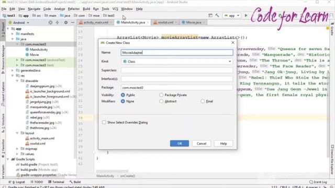Viewport: 335px width, 188px height.
Task: Expand the values folder
Action: pyautogui.click(x=17, y=154)
